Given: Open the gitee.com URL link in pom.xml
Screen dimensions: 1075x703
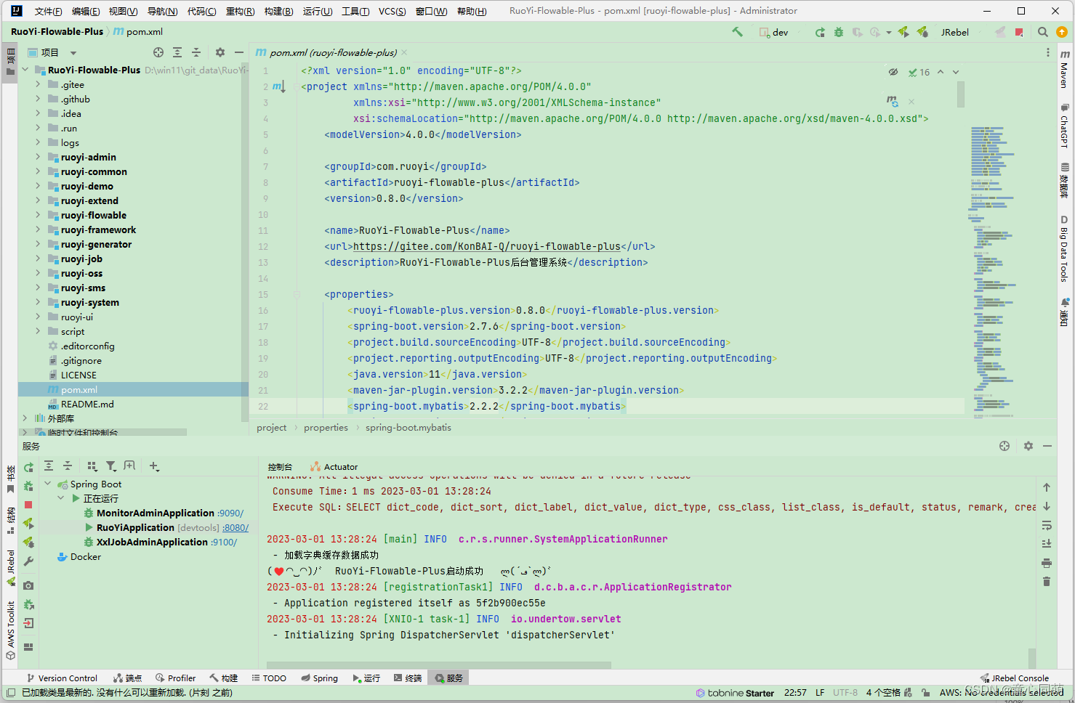Looking at the screenshot, I should (486, 246).
